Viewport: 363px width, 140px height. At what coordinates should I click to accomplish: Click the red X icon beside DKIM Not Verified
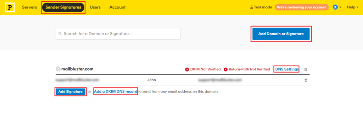187,69
